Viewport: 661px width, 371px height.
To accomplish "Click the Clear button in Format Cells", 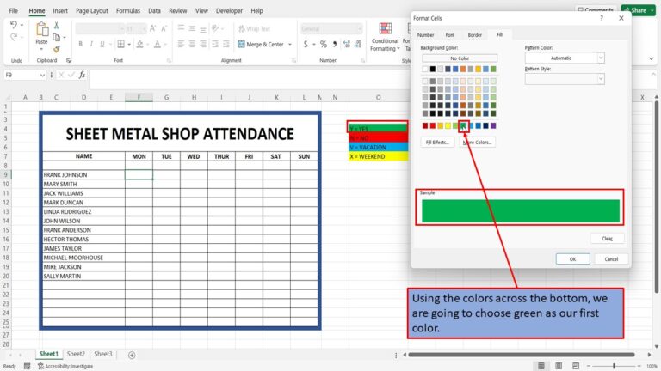I will point(607,239).
